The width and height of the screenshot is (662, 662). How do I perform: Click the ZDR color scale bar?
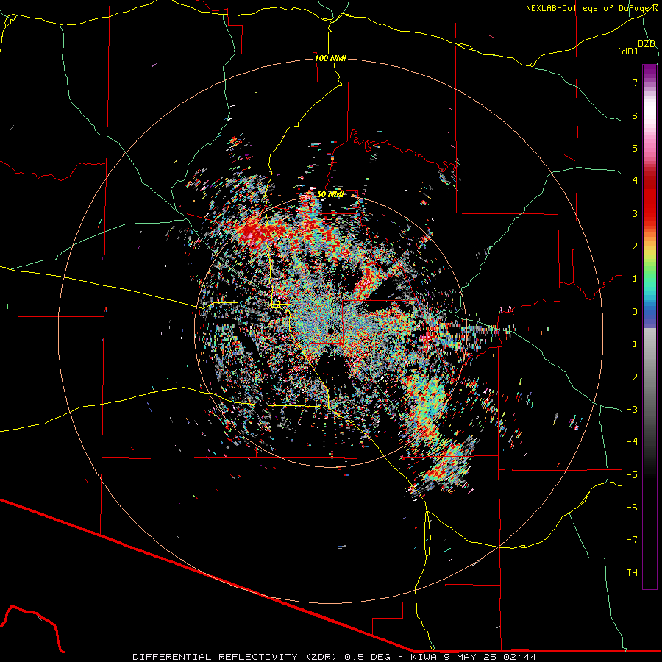pyautogui.click(x=649, y=327)
